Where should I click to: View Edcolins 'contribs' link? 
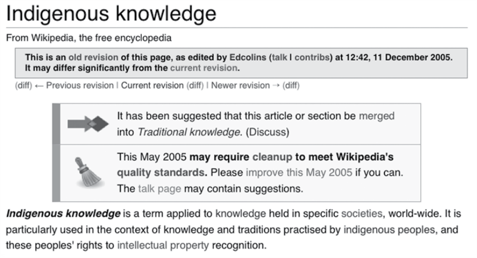pyautogui.click(x=312, y=57)
